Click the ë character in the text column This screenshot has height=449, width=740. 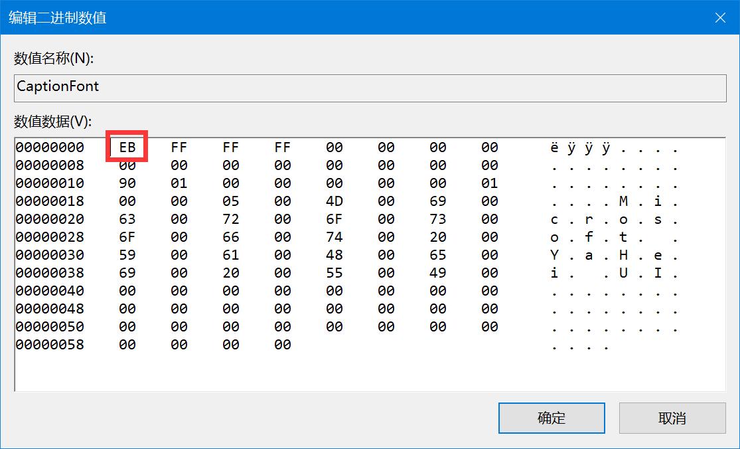554,147
